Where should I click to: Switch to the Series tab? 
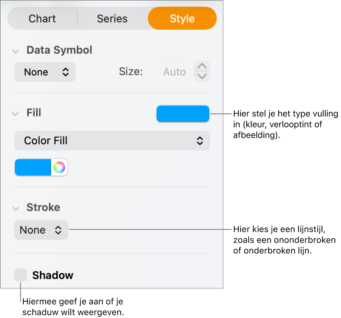(112, 19)
